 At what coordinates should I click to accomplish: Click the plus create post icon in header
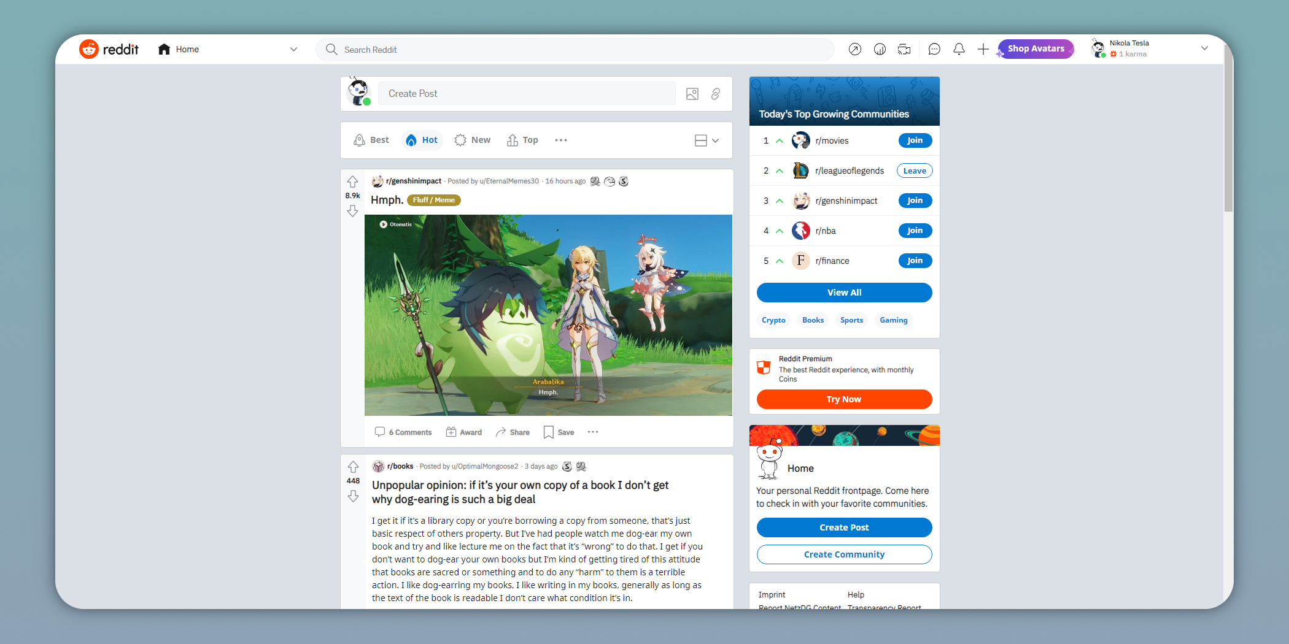point(983,49)
